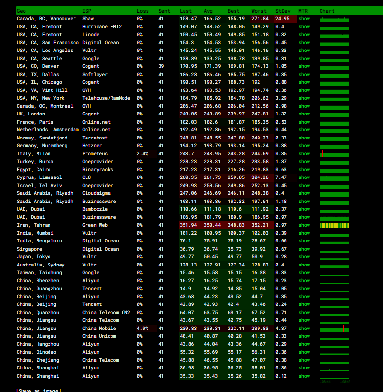Click the "China Telecom CN2" ISP cell
The image size is (383, 392).
(106, 313)
